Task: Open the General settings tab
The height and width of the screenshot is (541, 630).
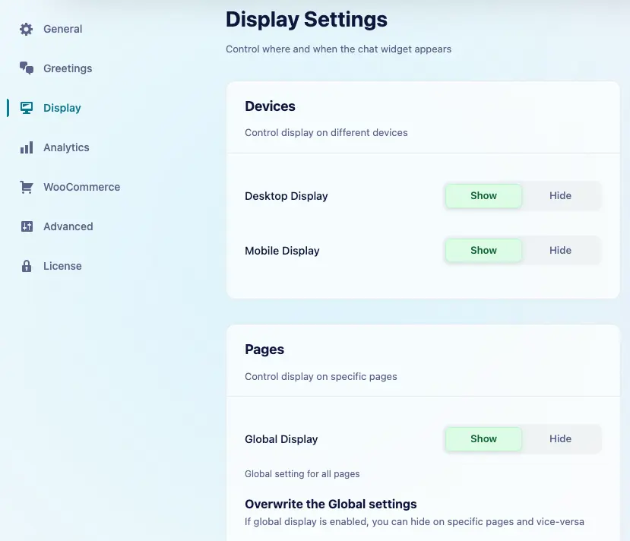Action: click(62, 29)
